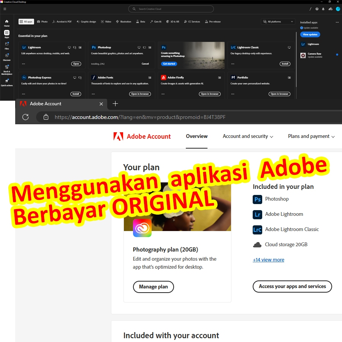Click Lightroom icon in Installed apps
The width and height of the screenshot is (342, 342).
pos(303,44)
